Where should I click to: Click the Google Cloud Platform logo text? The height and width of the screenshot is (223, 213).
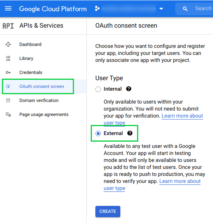point(53,9)
